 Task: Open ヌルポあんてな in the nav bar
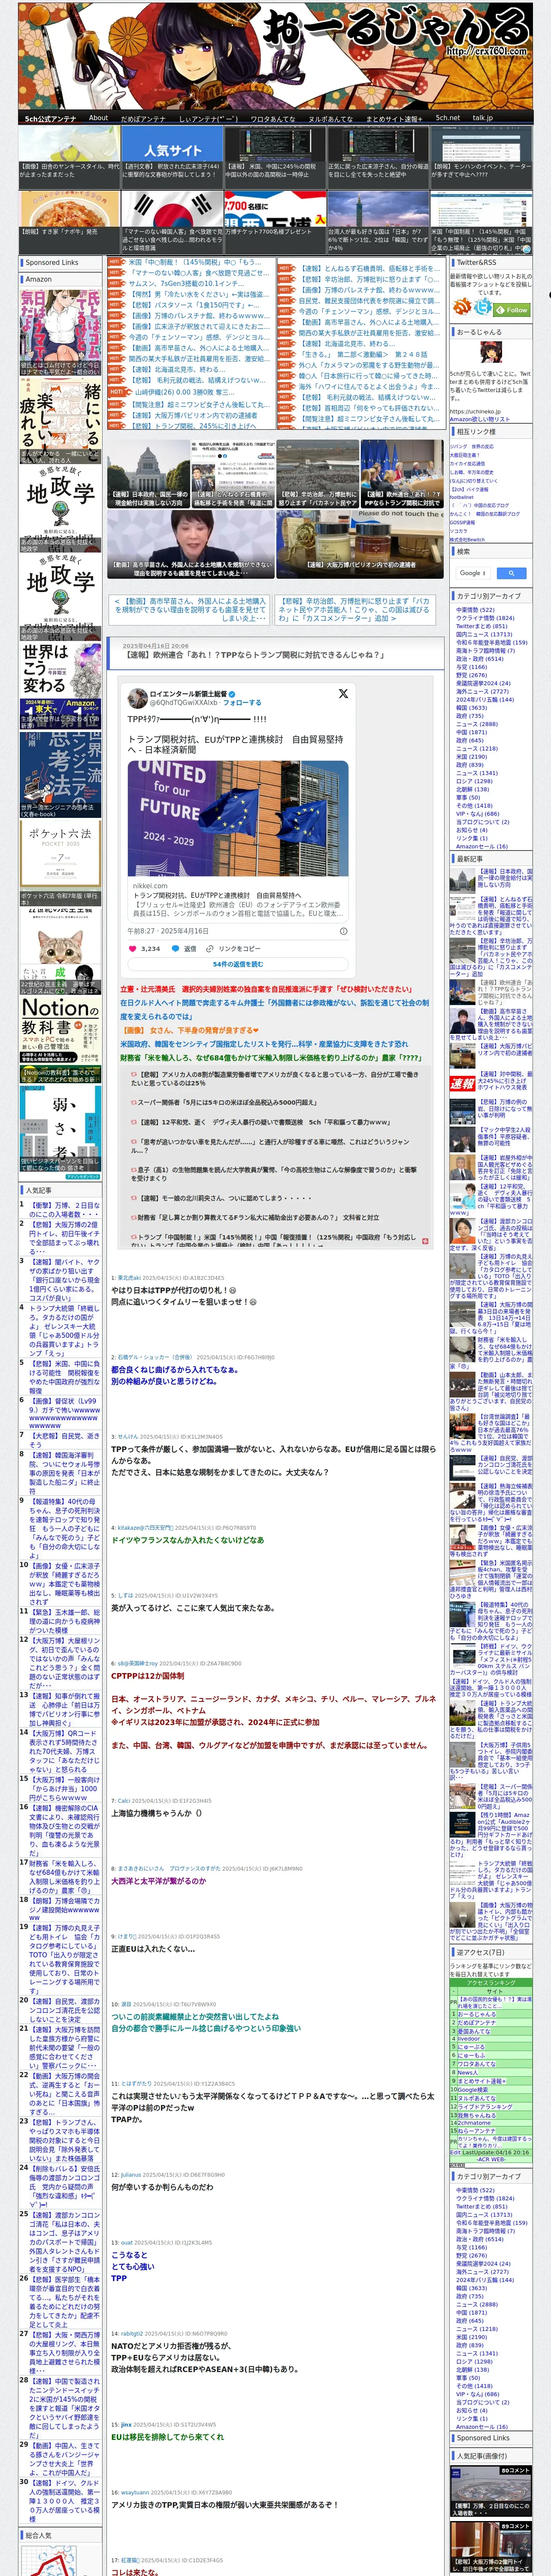pyautogui.click(x=330, y=118)
